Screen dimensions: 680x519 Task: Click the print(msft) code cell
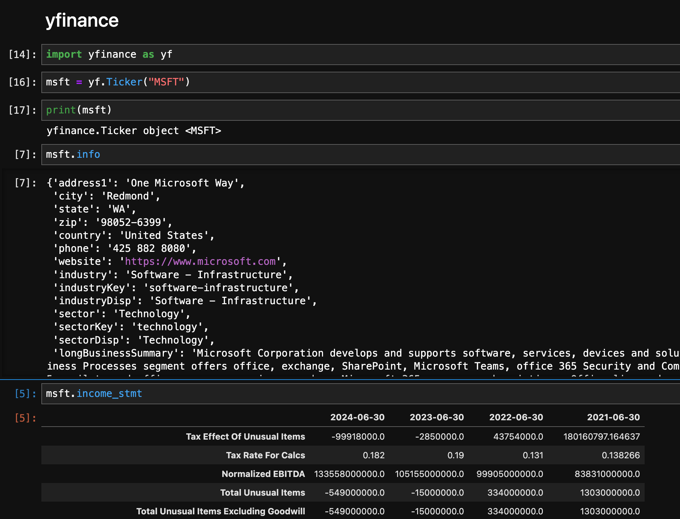click(x=361, y=110)
